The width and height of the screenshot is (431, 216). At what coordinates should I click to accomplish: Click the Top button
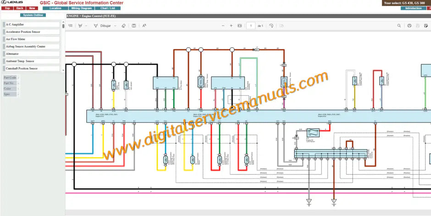coord(7,8)
